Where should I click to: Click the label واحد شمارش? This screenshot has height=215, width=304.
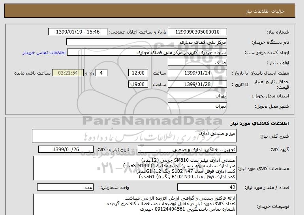115,187
